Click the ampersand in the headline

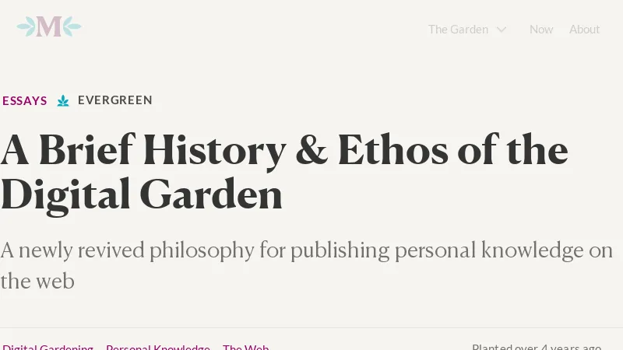click(x=311, y=150)
